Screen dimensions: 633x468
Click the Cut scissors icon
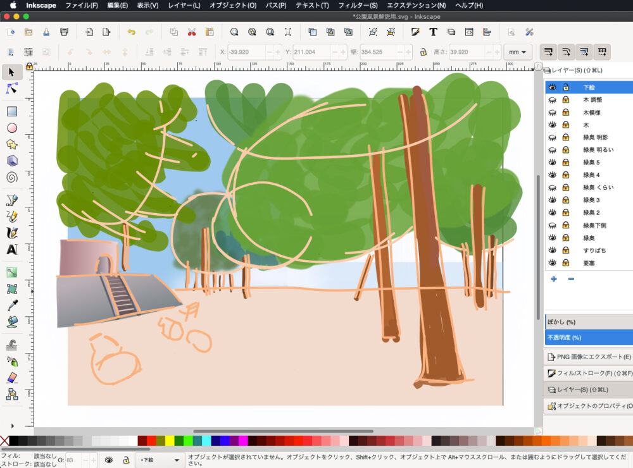(x=192, y=32)
